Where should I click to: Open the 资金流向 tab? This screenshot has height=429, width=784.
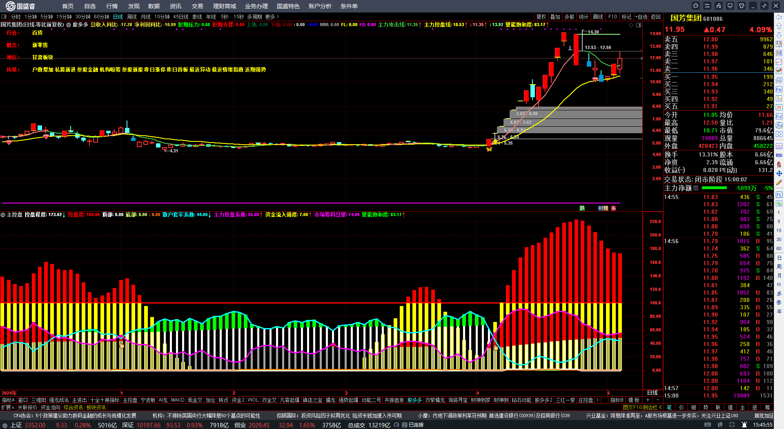51,407
